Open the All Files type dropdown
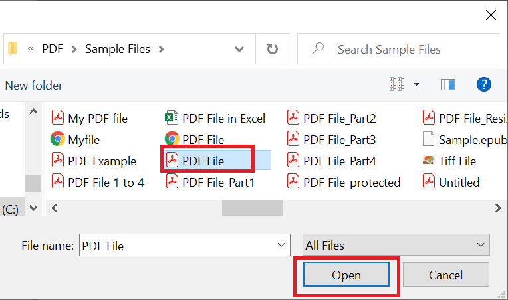 (x=396, y=245)
